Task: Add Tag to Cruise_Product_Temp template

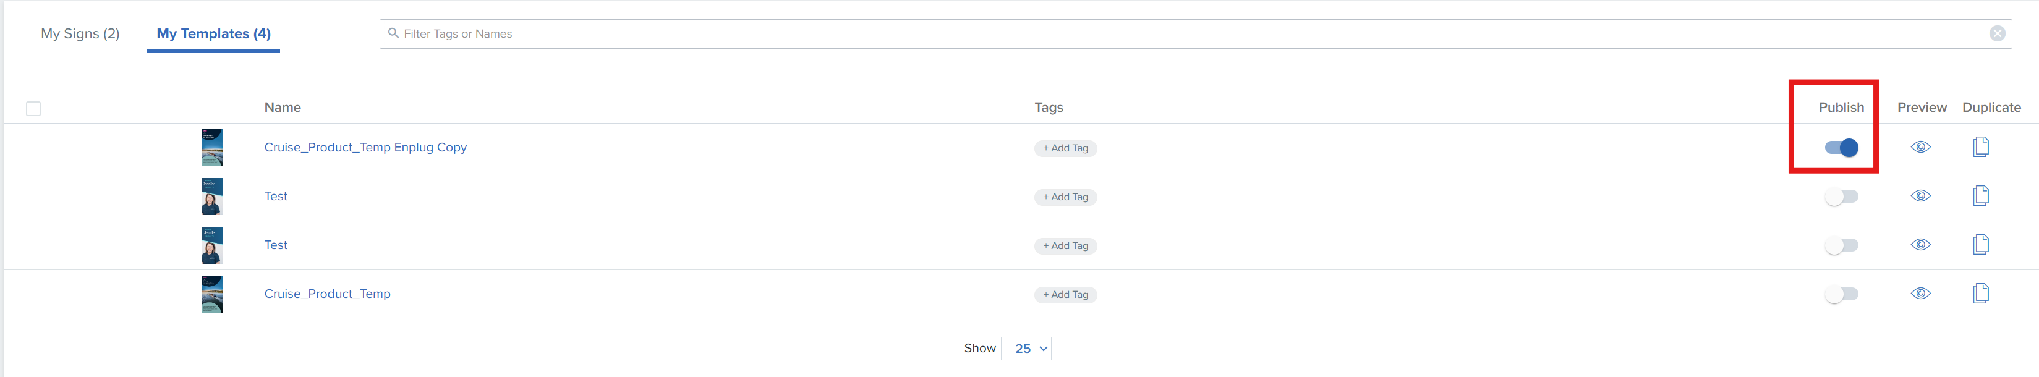Action: coord(1065,295)
